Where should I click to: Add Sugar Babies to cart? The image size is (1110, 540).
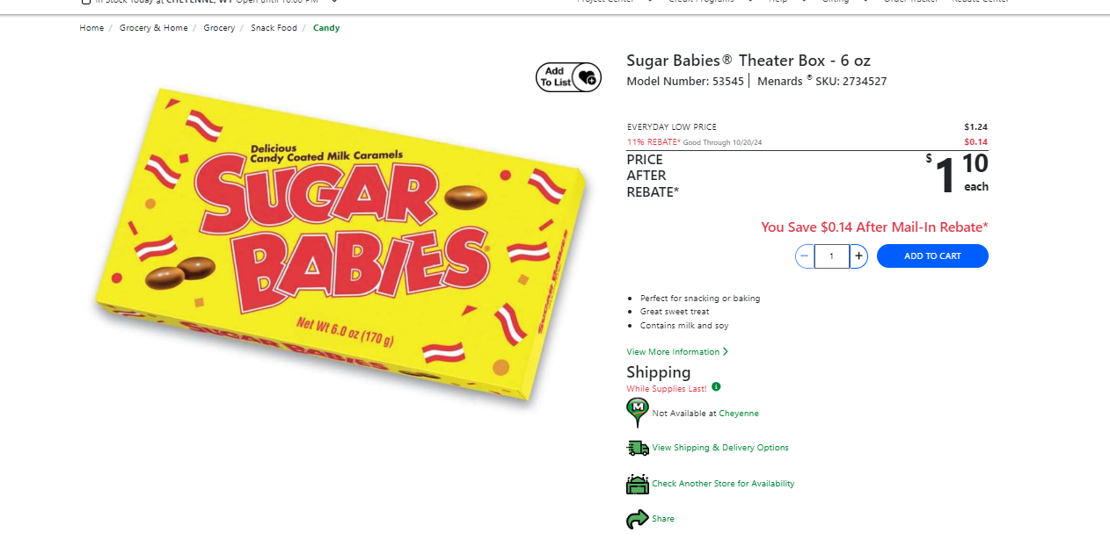[932, 256]
